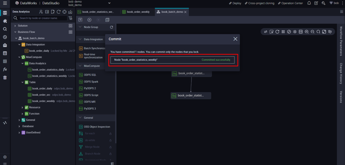Open the settings gear in left sidebar
This screenshot has width=345, height=165.
point(5,157)
